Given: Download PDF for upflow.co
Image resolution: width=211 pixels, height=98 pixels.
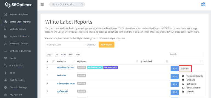Looking at the screenshot, I should coord(175,92).
